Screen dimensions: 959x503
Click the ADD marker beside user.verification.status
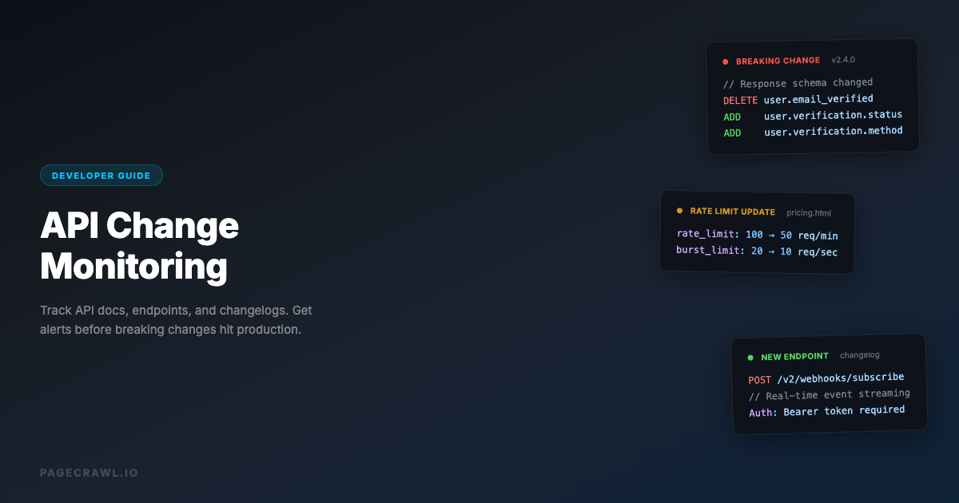(732, 116)
